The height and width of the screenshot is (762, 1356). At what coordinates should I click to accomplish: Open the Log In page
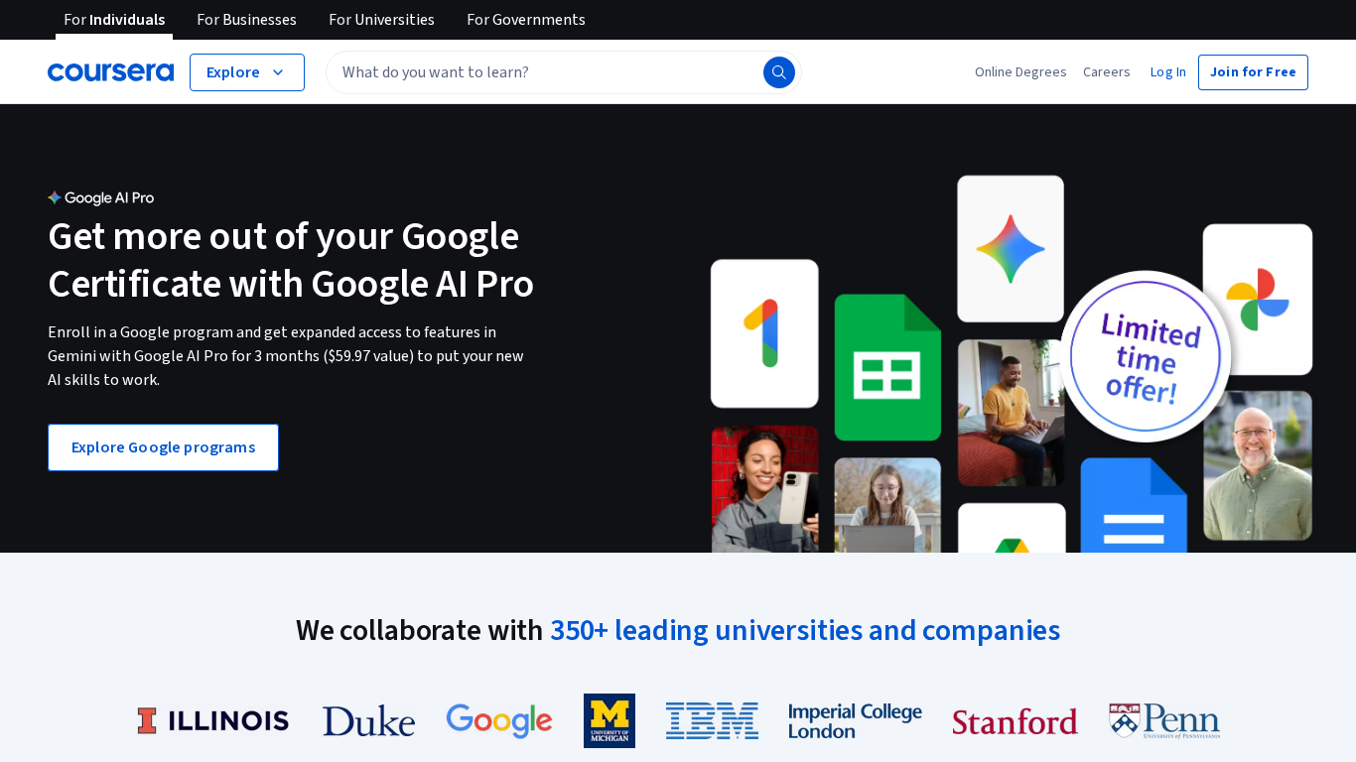1167,71
